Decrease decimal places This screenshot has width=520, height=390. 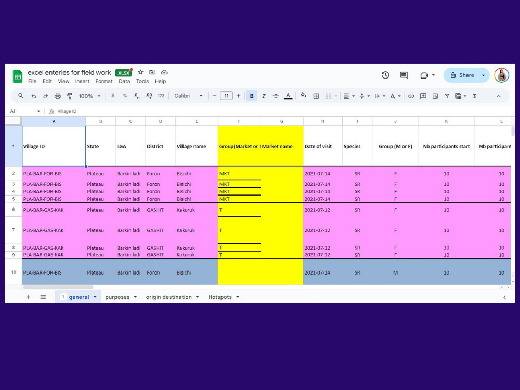pos(137,96)
